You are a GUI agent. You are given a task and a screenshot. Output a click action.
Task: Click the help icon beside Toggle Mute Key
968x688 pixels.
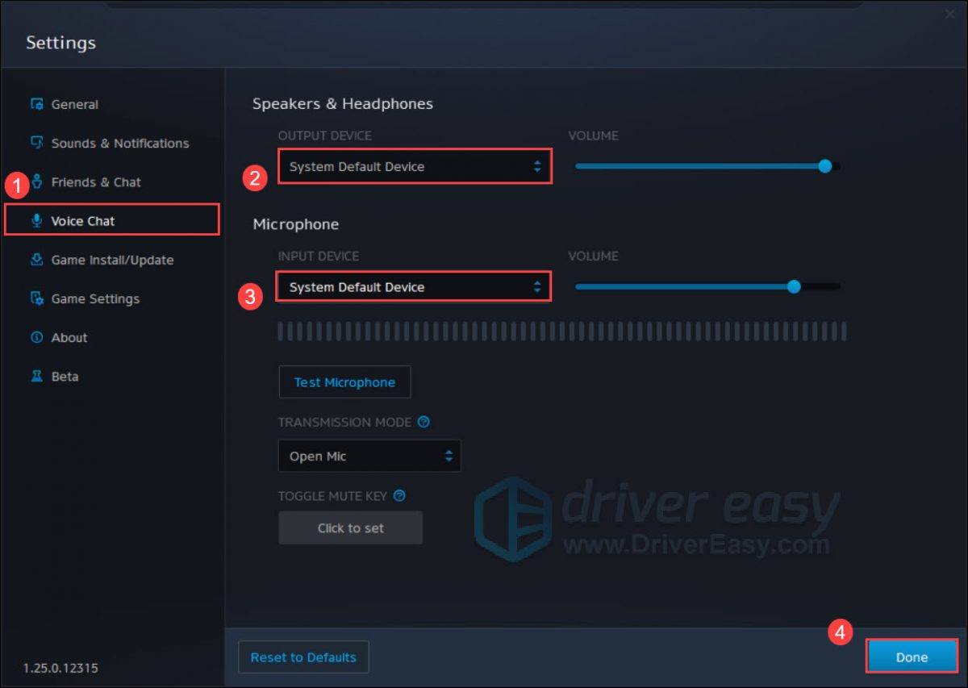click(399, 496)
